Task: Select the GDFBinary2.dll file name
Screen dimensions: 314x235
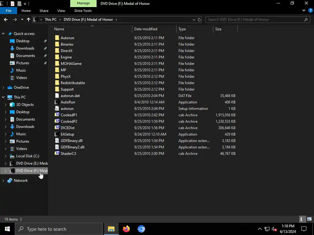Action: pyautogui.click(x=72, y=147)
